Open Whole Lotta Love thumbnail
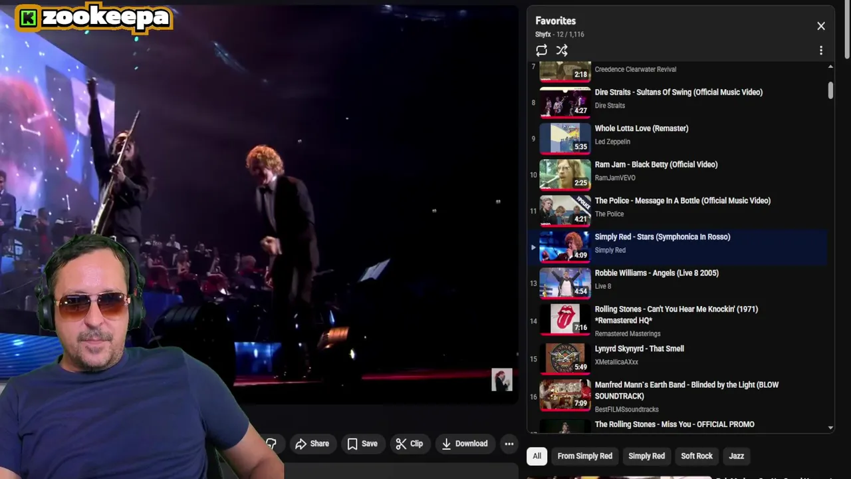This screenshot has height=479, width=851. pyautogui.click(x=565, y=139)
